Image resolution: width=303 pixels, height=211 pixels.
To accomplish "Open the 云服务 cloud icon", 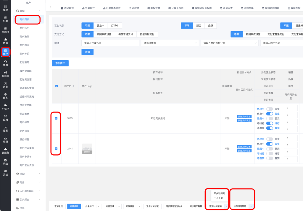I will coord(5,151).
